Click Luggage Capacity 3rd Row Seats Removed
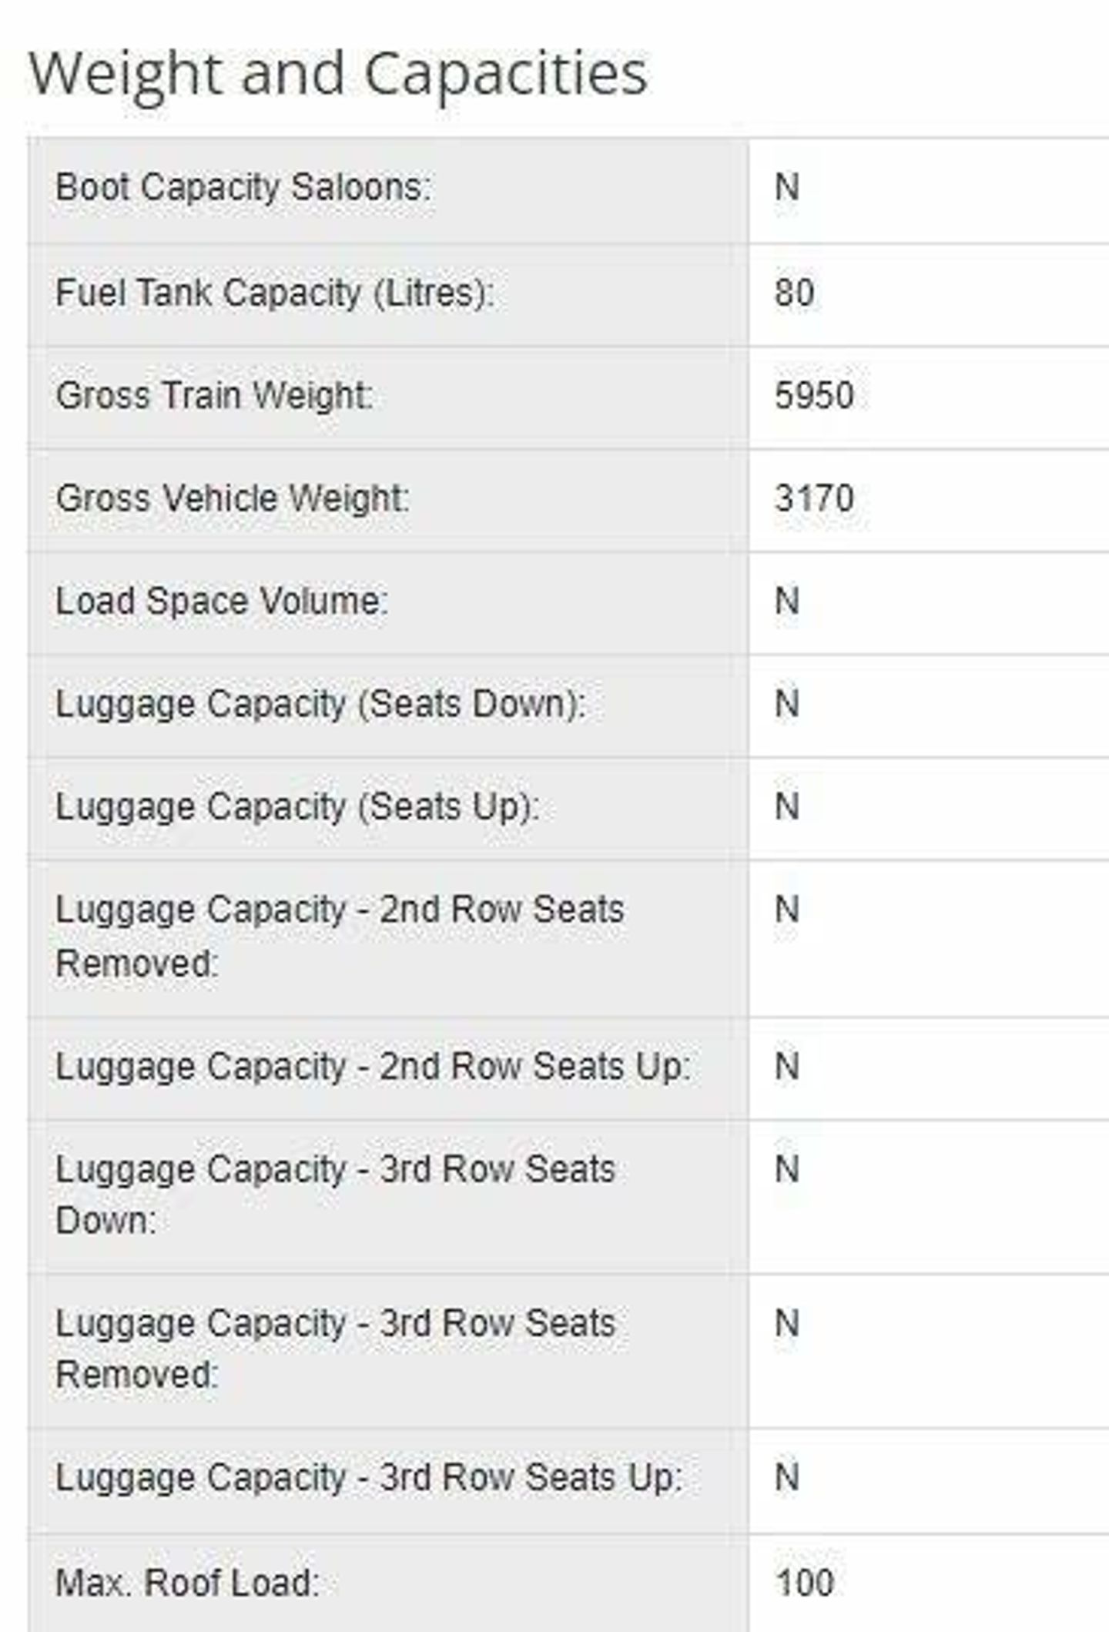Viewport: 1109px width, 1632px height. click(335, 1349)
